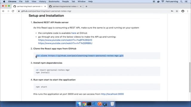Open the Chrome profile account icon
The height and width of the screenshot is (107, 191).
point(183,11)
